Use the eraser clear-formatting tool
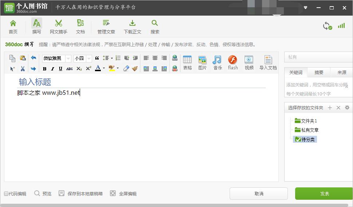This screenshot has height=207, width=353. [126, 68]
